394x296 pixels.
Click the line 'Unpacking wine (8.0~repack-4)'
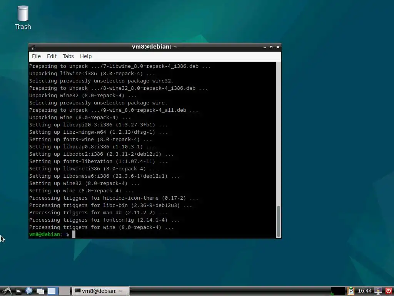[80, 118]
